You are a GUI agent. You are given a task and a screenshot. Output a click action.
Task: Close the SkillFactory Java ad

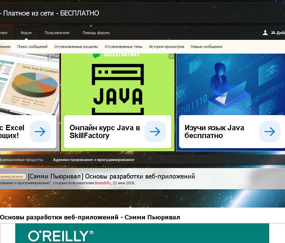171,56
